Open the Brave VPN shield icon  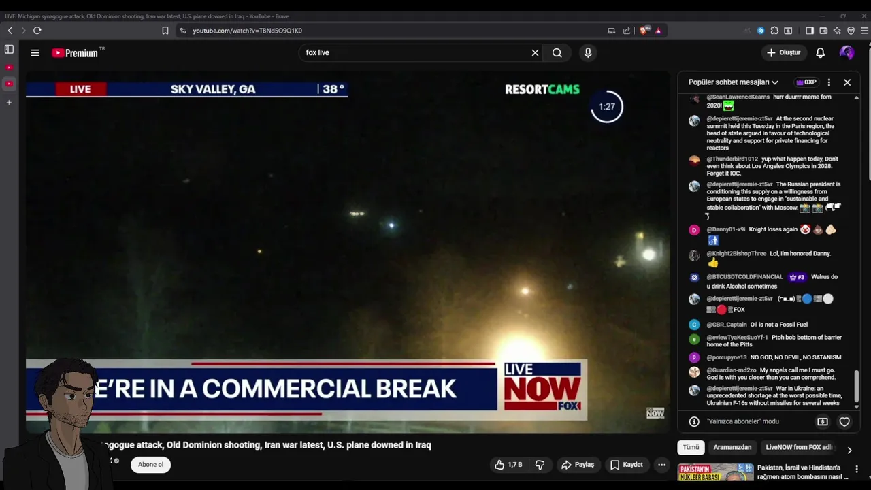(851, 31)
